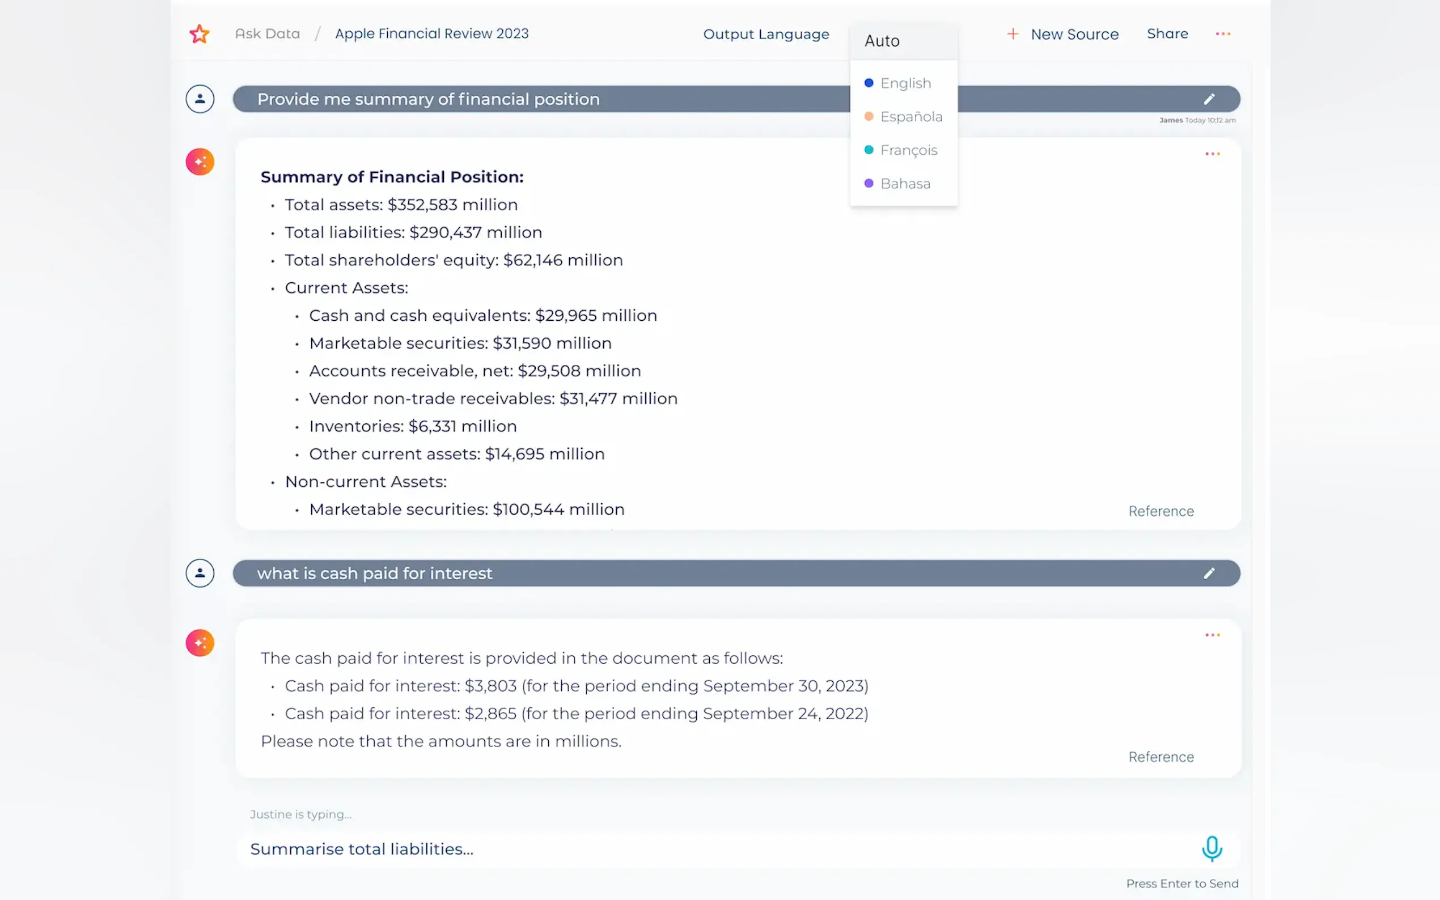
Task: Click first user avatar icon
Action: (200, 99)
